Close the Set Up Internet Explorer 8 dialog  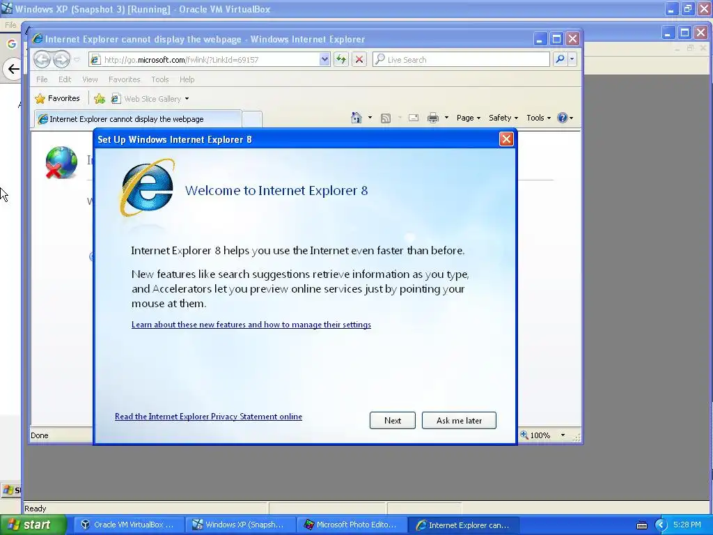(x=506, y=139)
